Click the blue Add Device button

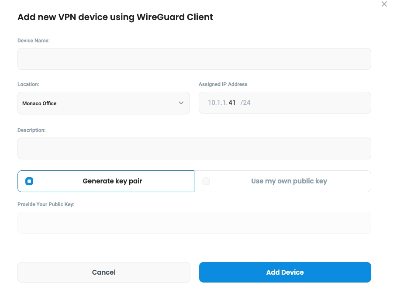point(285,272)
